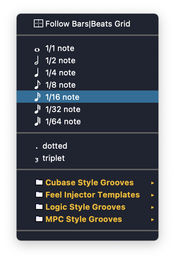Choose the 1/32 note grid value
The image size is (175, 260).
(x=87, y=109)
